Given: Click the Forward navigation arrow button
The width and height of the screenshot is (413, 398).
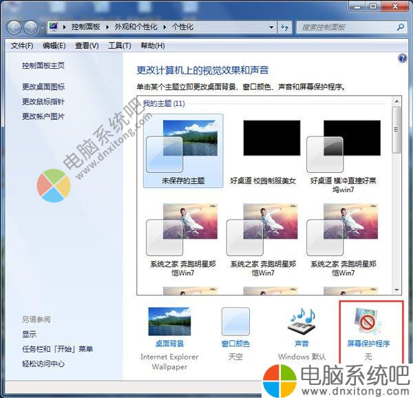Looking at the screenshot, I should point(32,28).
